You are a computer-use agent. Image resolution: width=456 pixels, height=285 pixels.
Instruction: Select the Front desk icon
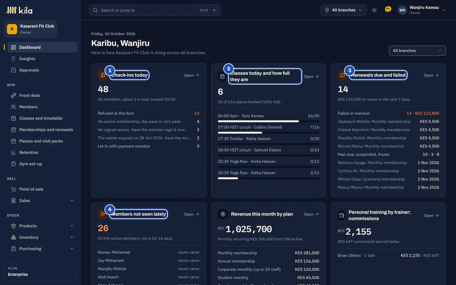13,95
